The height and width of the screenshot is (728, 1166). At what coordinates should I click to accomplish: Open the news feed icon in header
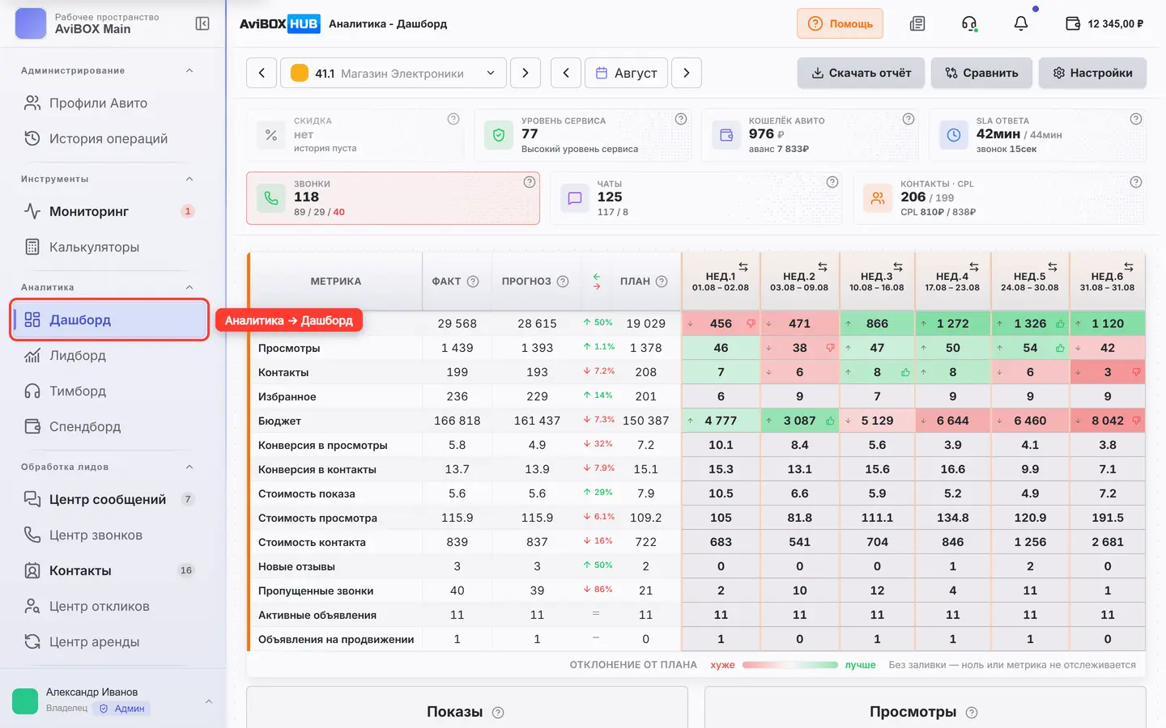pyautogui.click(x=917, y=23)
